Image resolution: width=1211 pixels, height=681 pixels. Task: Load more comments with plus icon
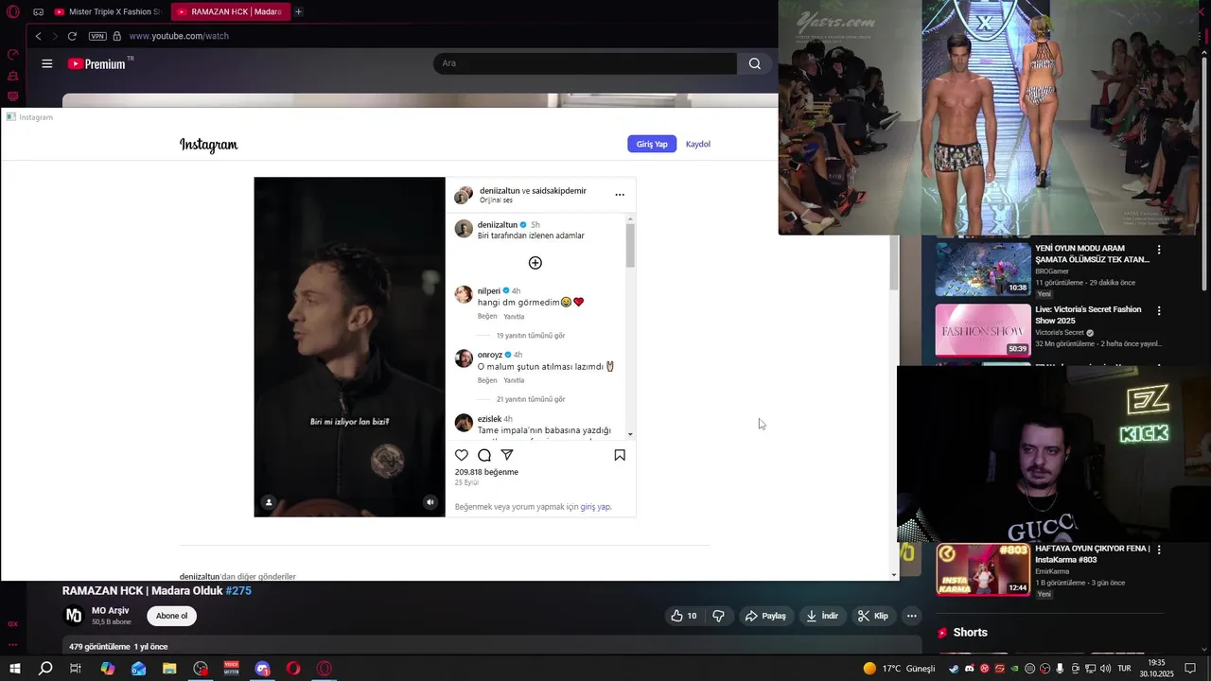click(x=535, y=263)
